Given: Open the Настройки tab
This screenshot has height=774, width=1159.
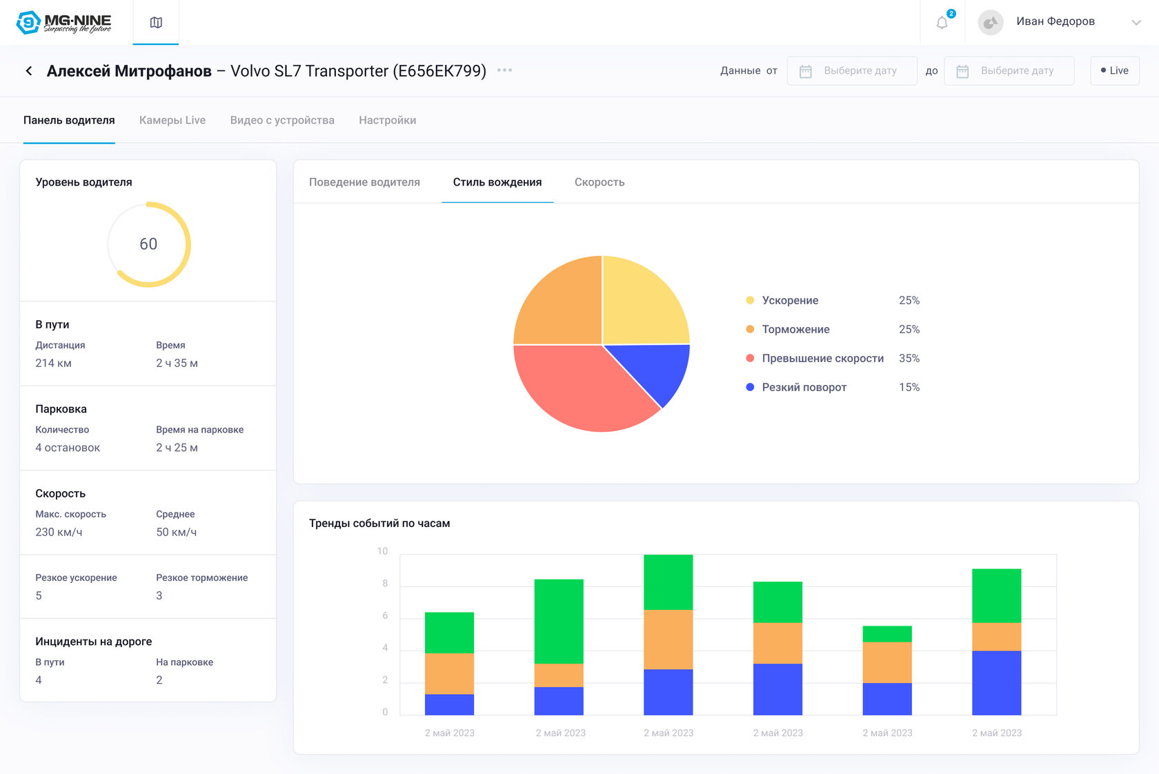Looking at the screenshot, I should 388,120.
